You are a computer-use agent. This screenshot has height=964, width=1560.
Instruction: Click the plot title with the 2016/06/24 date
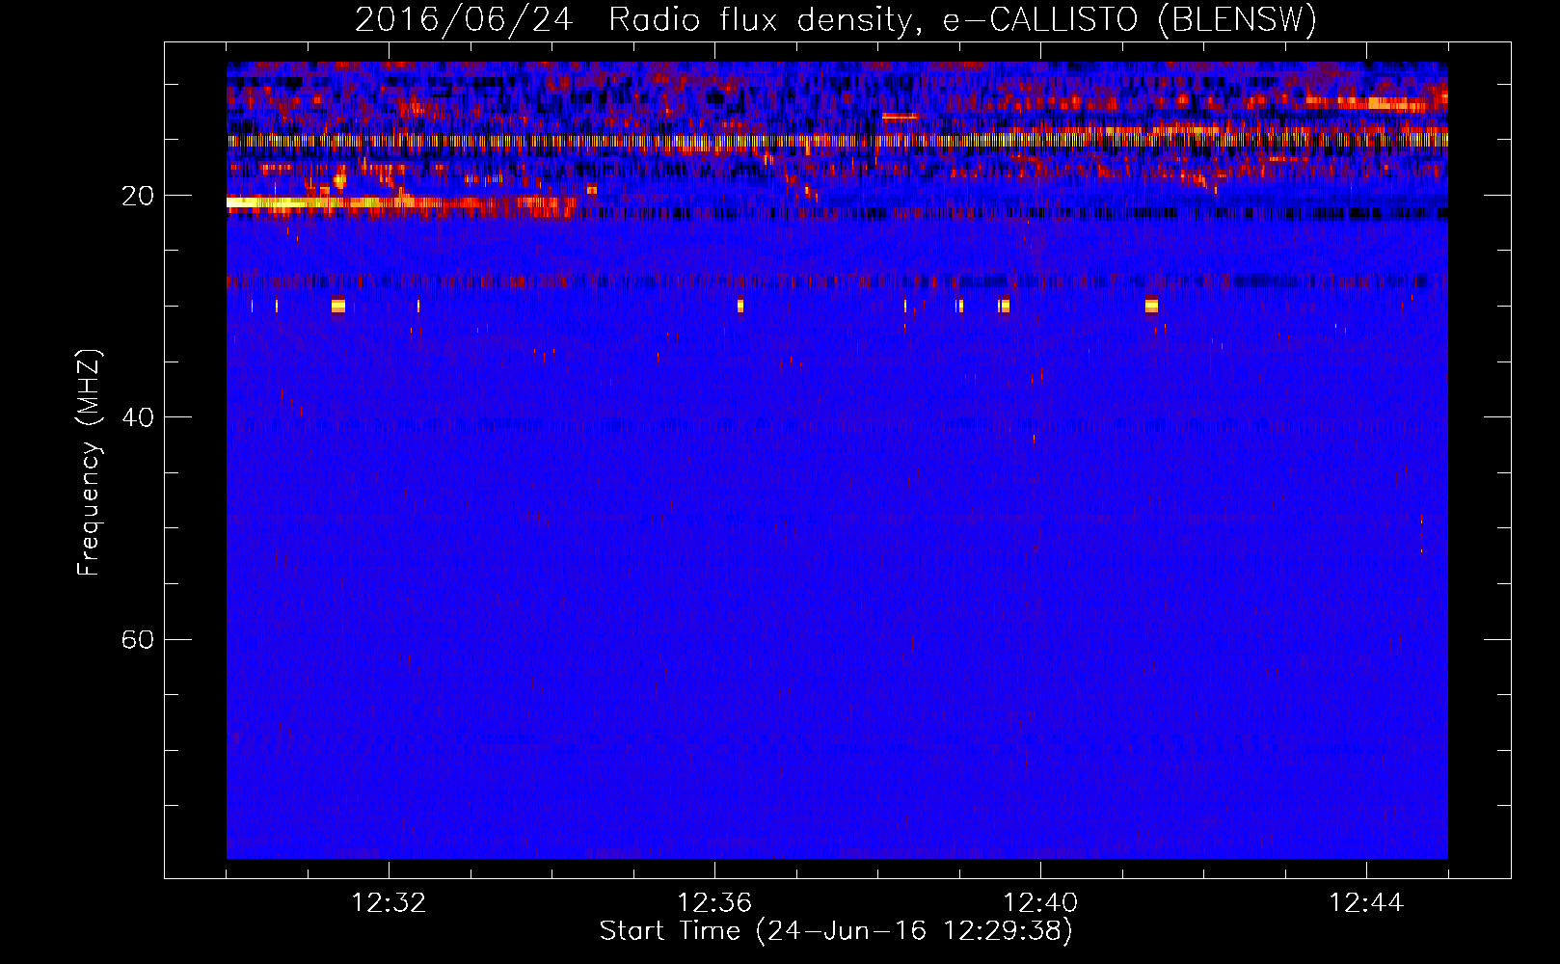836,18
